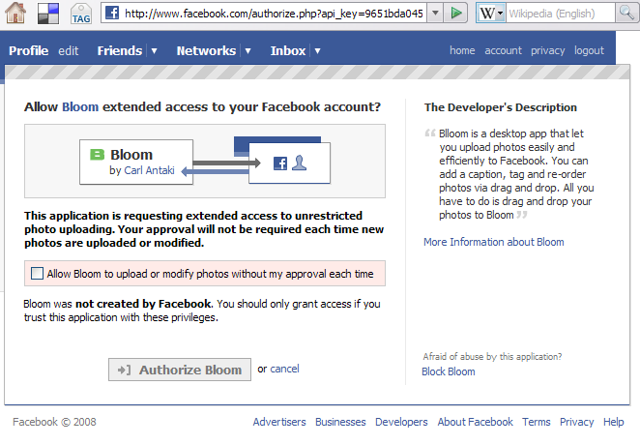The height and width of the screenshot is (445, 640).
Task: Click 'The Developer's Description' heading
Action: point(501,107)
